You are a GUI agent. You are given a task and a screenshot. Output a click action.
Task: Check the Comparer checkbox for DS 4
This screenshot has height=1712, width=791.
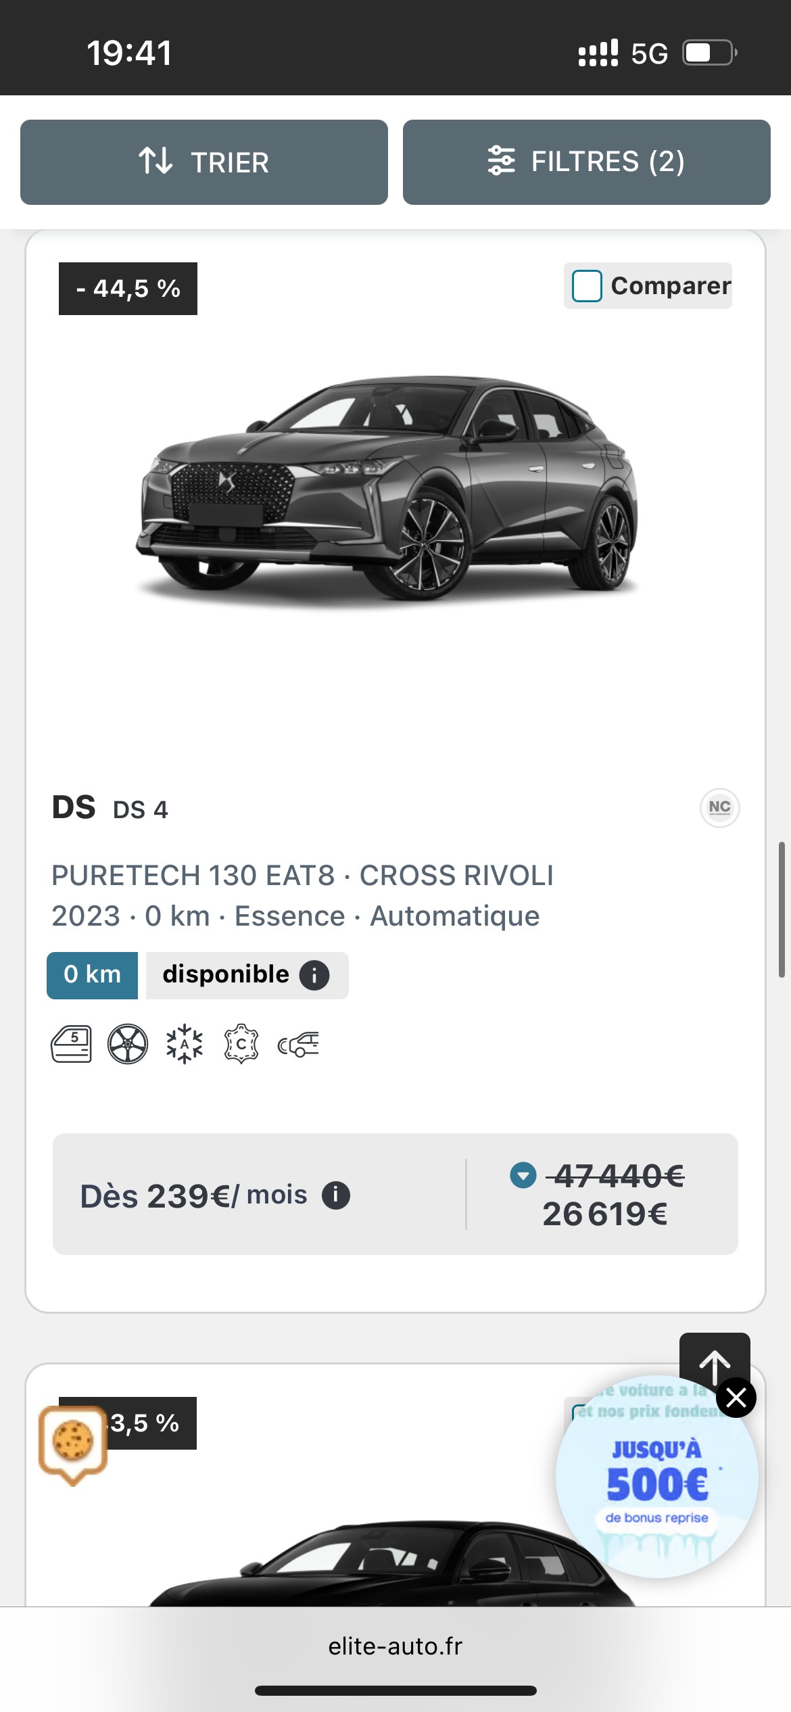click(x=587, y=286)
